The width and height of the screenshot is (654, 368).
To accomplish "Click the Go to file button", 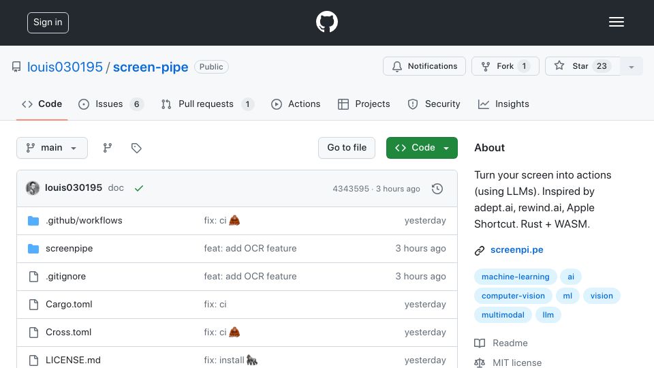I will pyautogui.click(x=347, y=148).
